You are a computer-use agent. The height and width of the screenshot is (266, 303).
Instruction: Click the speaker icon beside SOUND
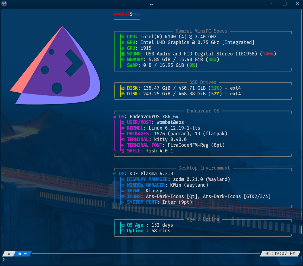(123, 54)
